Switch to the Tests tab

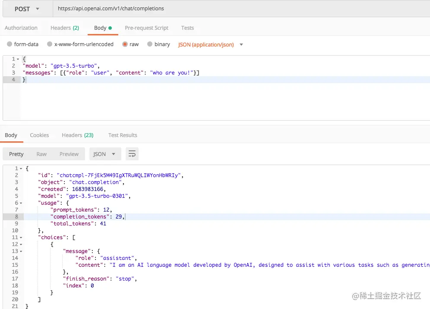[187, 28]
